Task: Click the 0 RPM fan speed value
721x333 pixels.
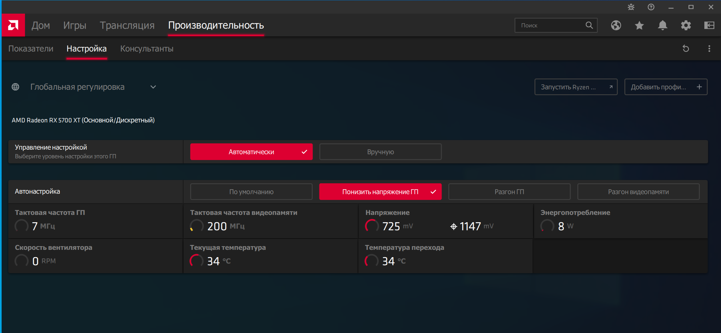Action: (44, 261)
